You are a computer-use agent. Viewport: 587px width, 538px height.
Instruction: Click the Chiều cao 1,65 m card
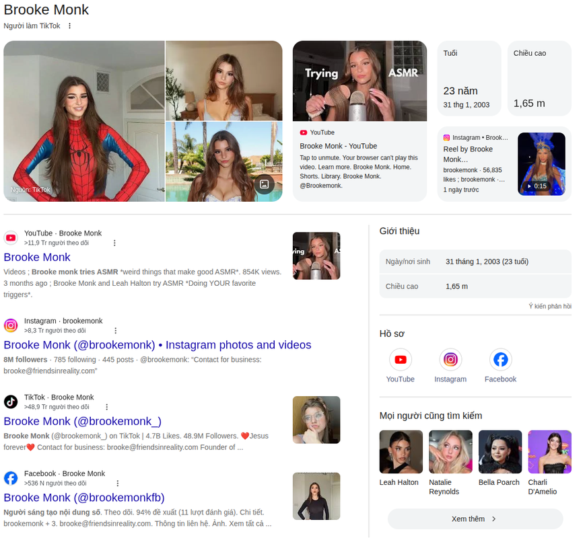pyautogui.click(x=539, y=79)
